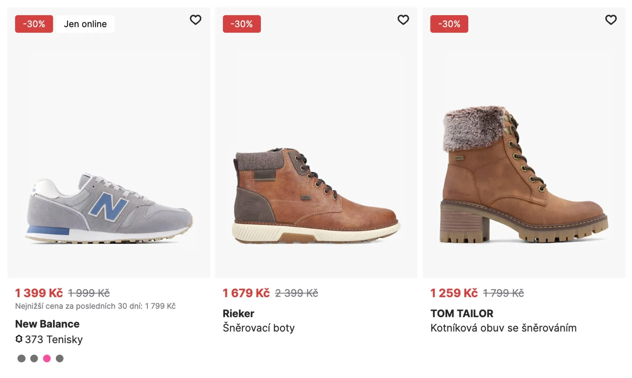Click -30% badge on Rieker card
Viewport: 632px width, 378px height.
click(x=242, y=24)
